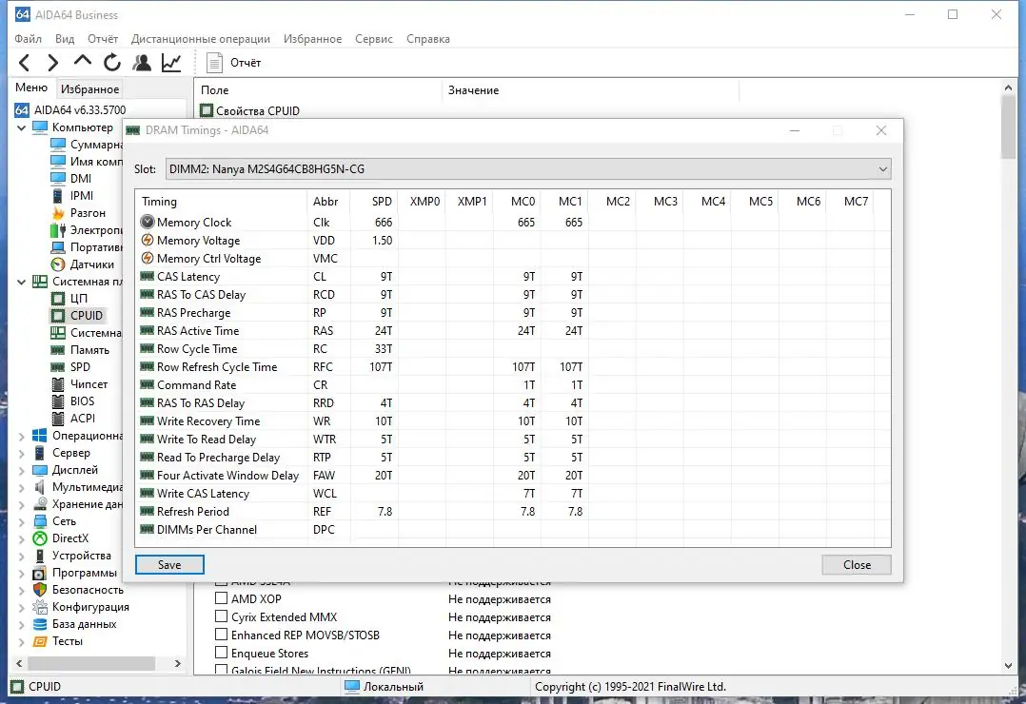Select DMI item in the tree

coord(81,179)
